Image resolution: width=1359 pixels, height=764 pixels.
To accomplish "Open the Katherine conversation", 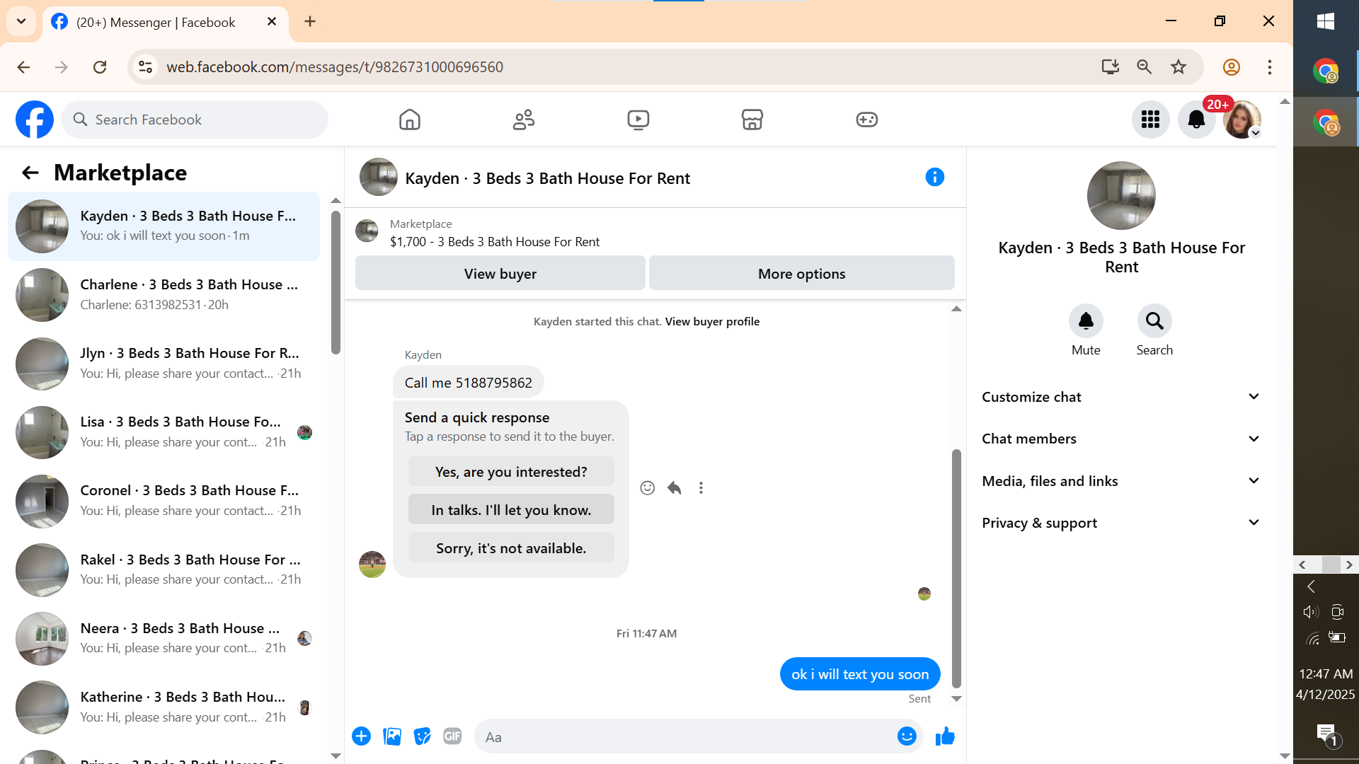I will click(x=164, y=707).
